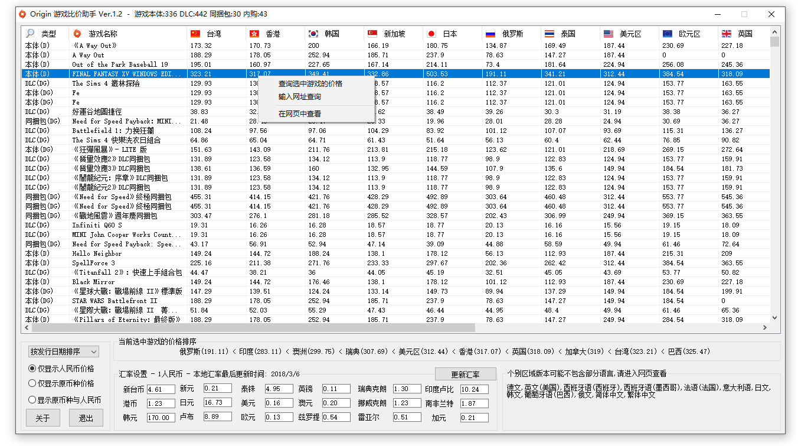The height and width of the screenshot is (446, 798).
Task: Click the Origin icon in the 游戏名称 header
Action: [x=77, y=34]
